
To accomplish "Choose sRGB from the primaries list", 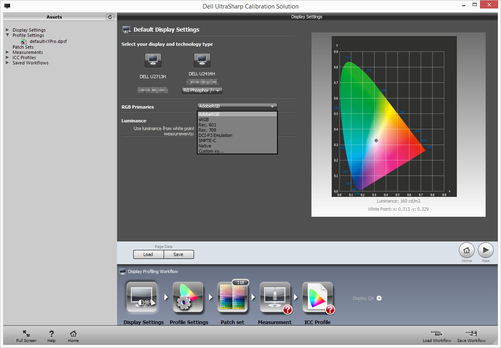I will tap(237, 120).
